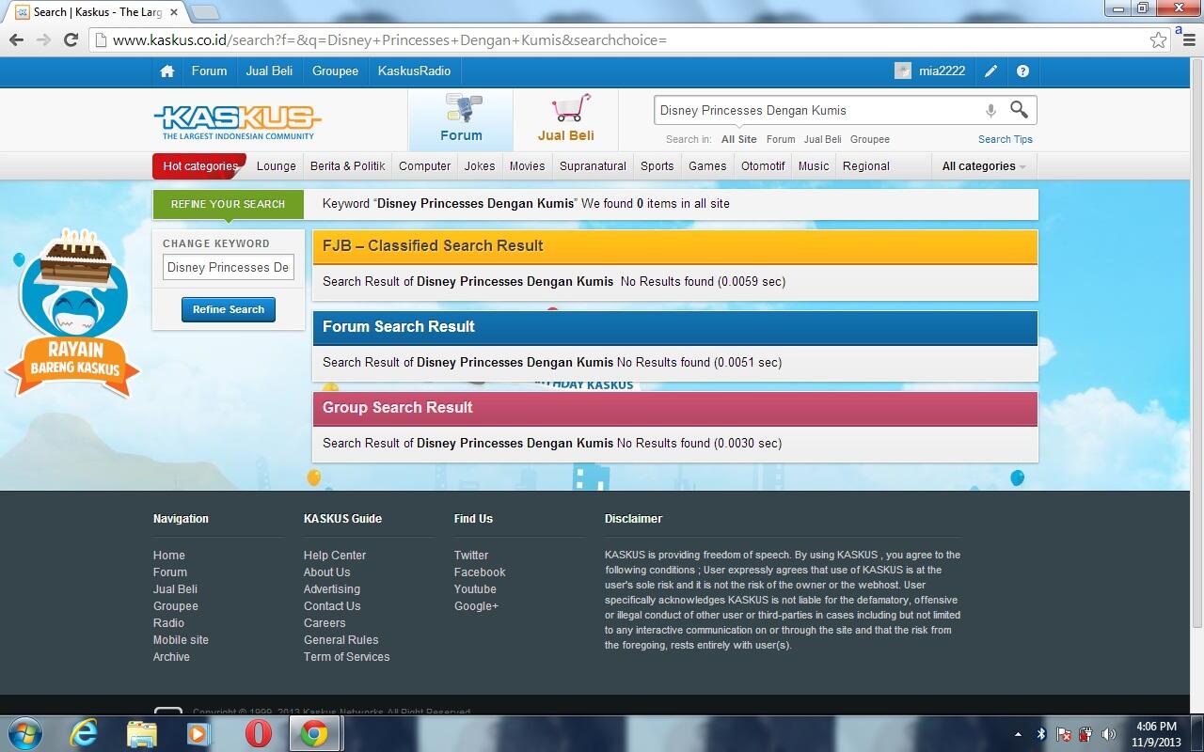Click Chrome icon in taskbar
Image resolution: width=1204 pixels, height=752 pixels.
(x=314, y=733)
